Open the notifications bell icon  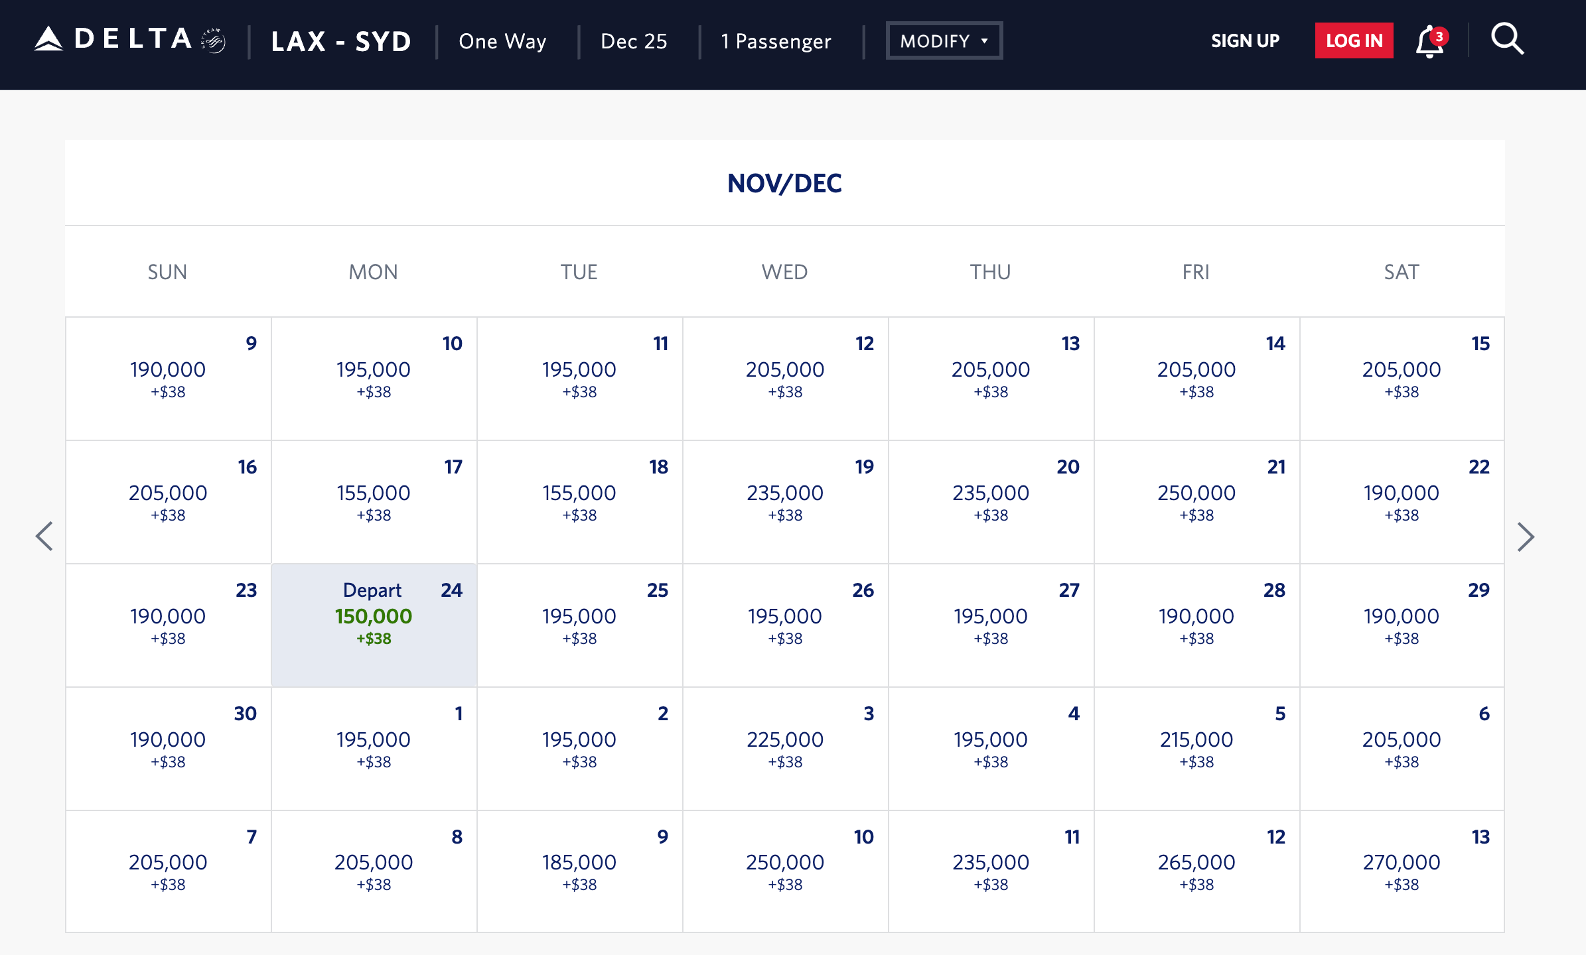pos(1431,42)
